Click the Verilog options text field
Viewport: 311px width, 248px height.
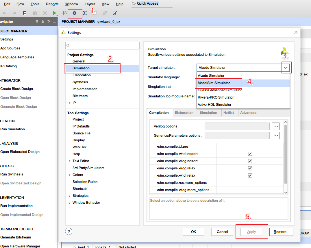click(x=237, y=126)
